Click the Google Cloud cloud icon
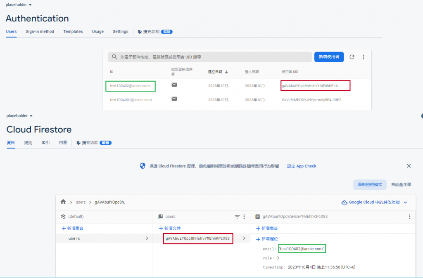 point(345,202)
